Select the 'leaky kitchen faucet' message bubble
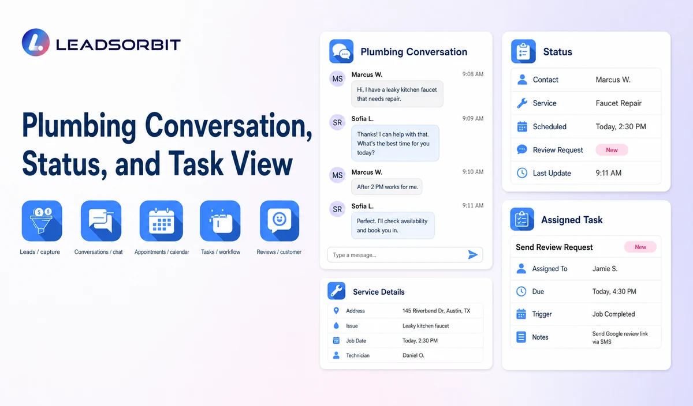 pyautogui.click(x=397, y=94)
